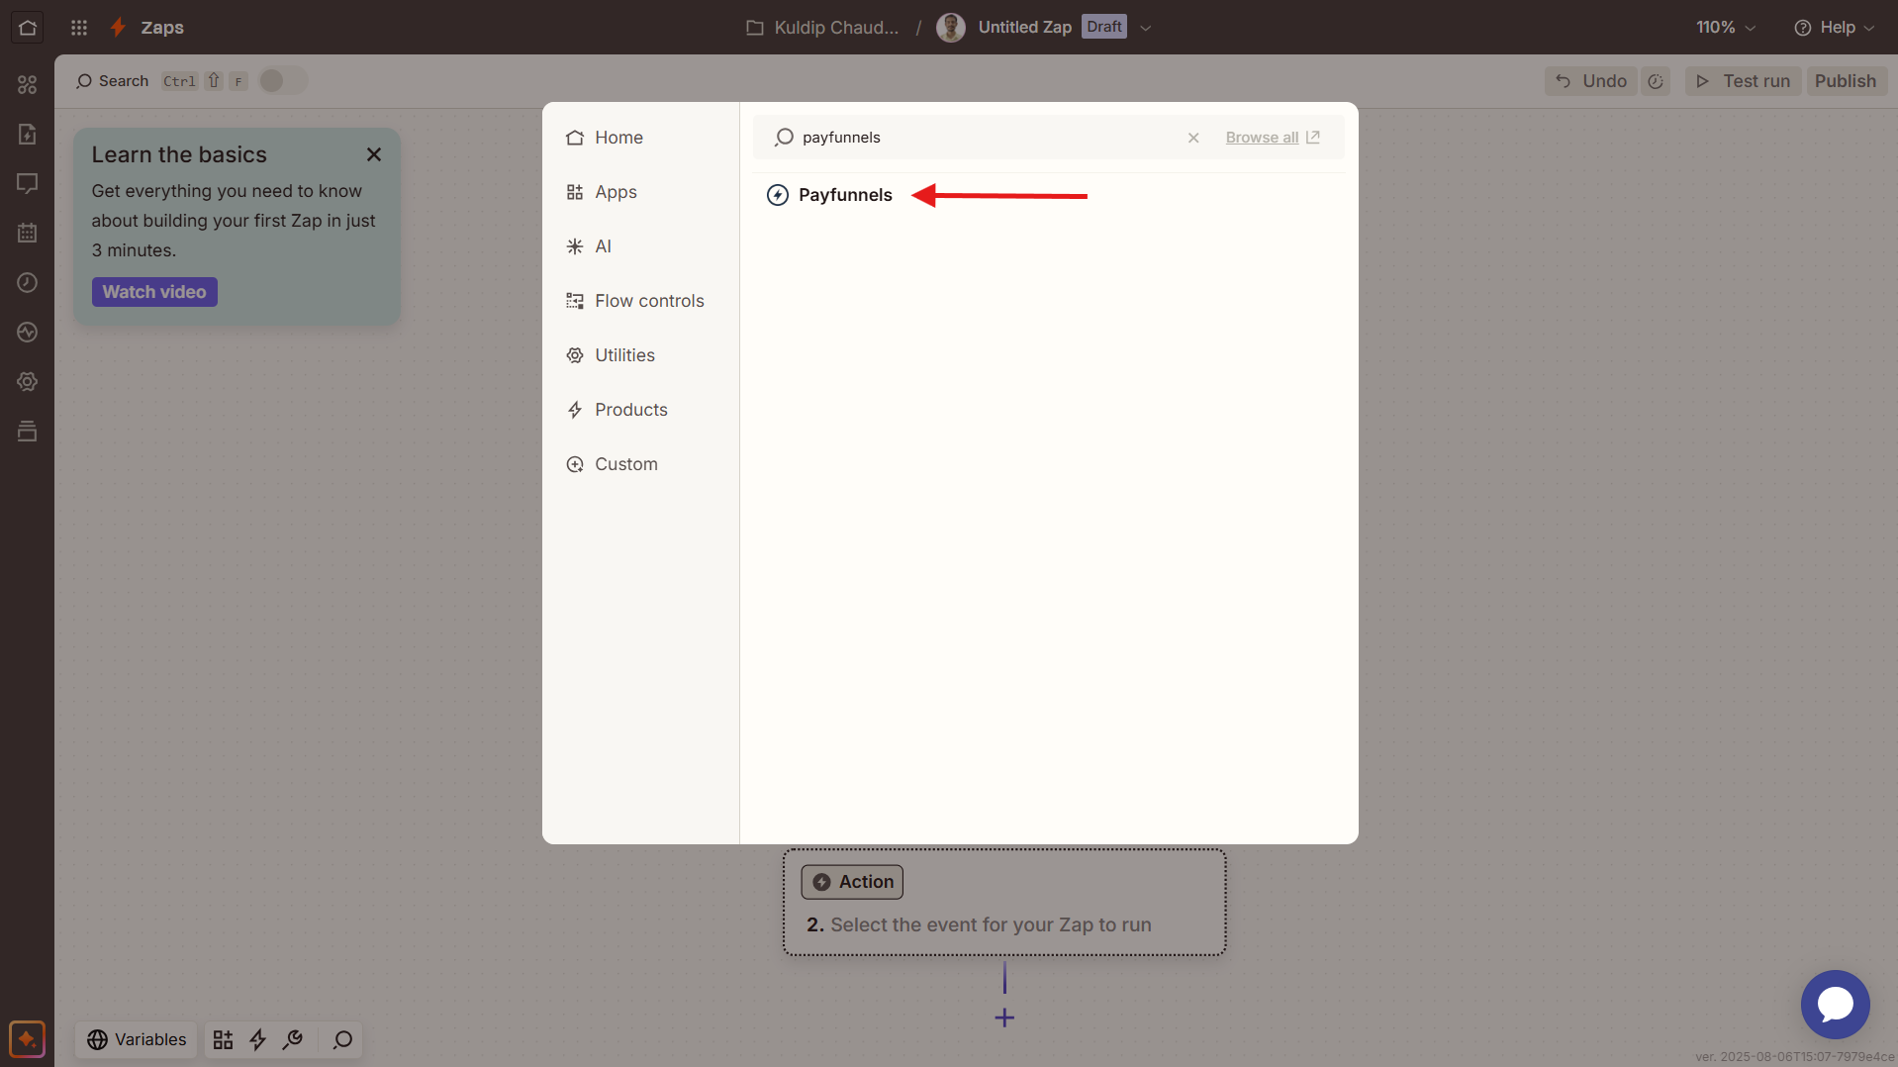Click the orange AI assistant icon at bottom-left

pos(27,1039)
